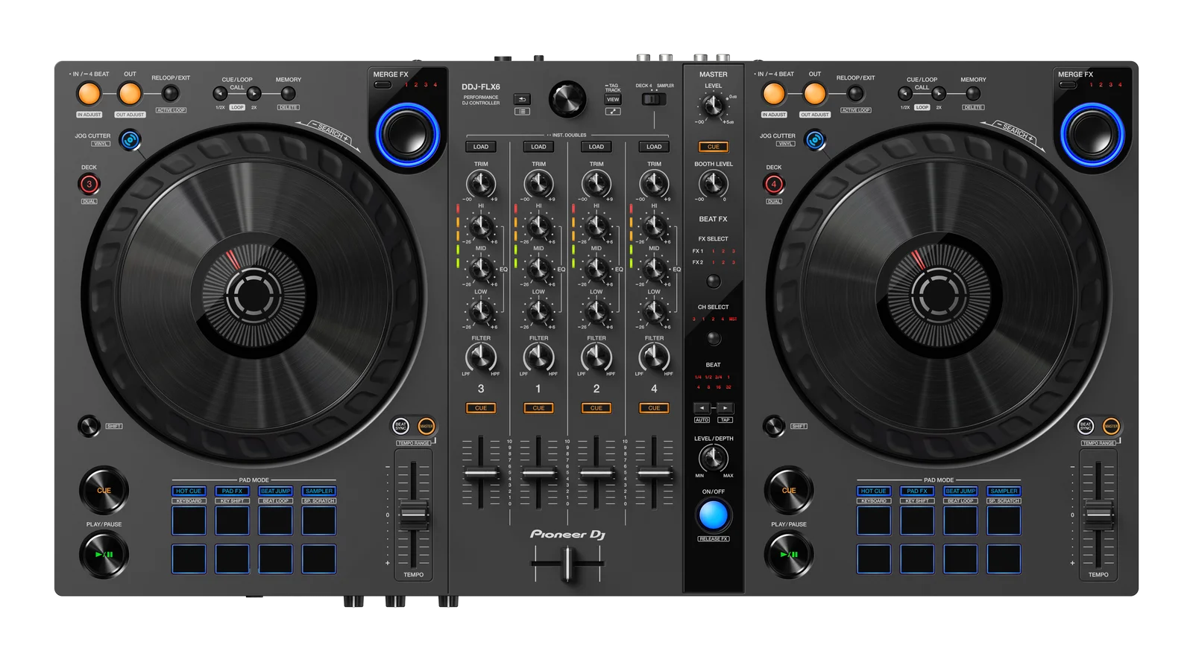Select SAMPLER pad mode on left deck
The height and width of the screenshot is (662, 1193).
(x=318, y=491)
